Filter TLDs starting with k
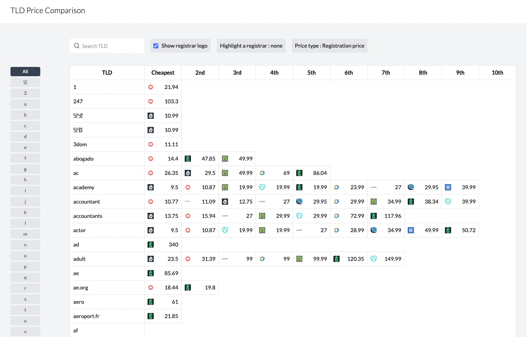The width and height of the screenshot is (527, 337). [25, 212]
